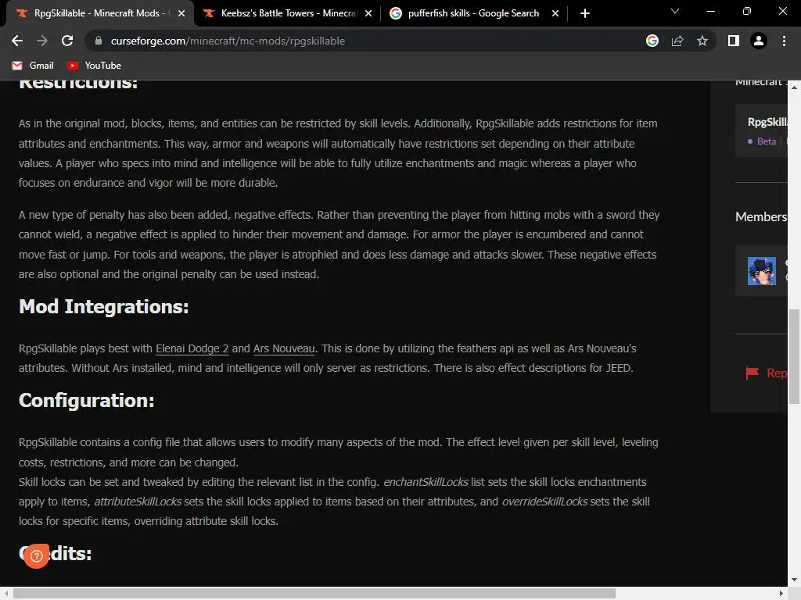Open the new tab button
The image size is (801, 600).
(585, 13)
